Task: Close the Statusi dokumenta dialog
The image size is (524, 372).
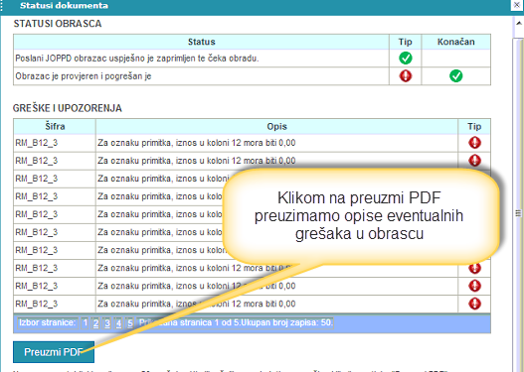Action: (x=517, y=5)
